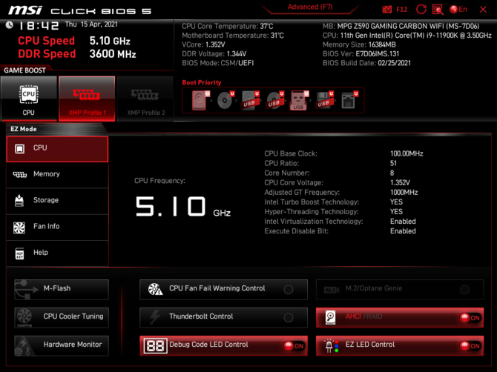Select the network boot device icon
The height and width of the screenshot is (372, 497).
(x=349, y=100)
